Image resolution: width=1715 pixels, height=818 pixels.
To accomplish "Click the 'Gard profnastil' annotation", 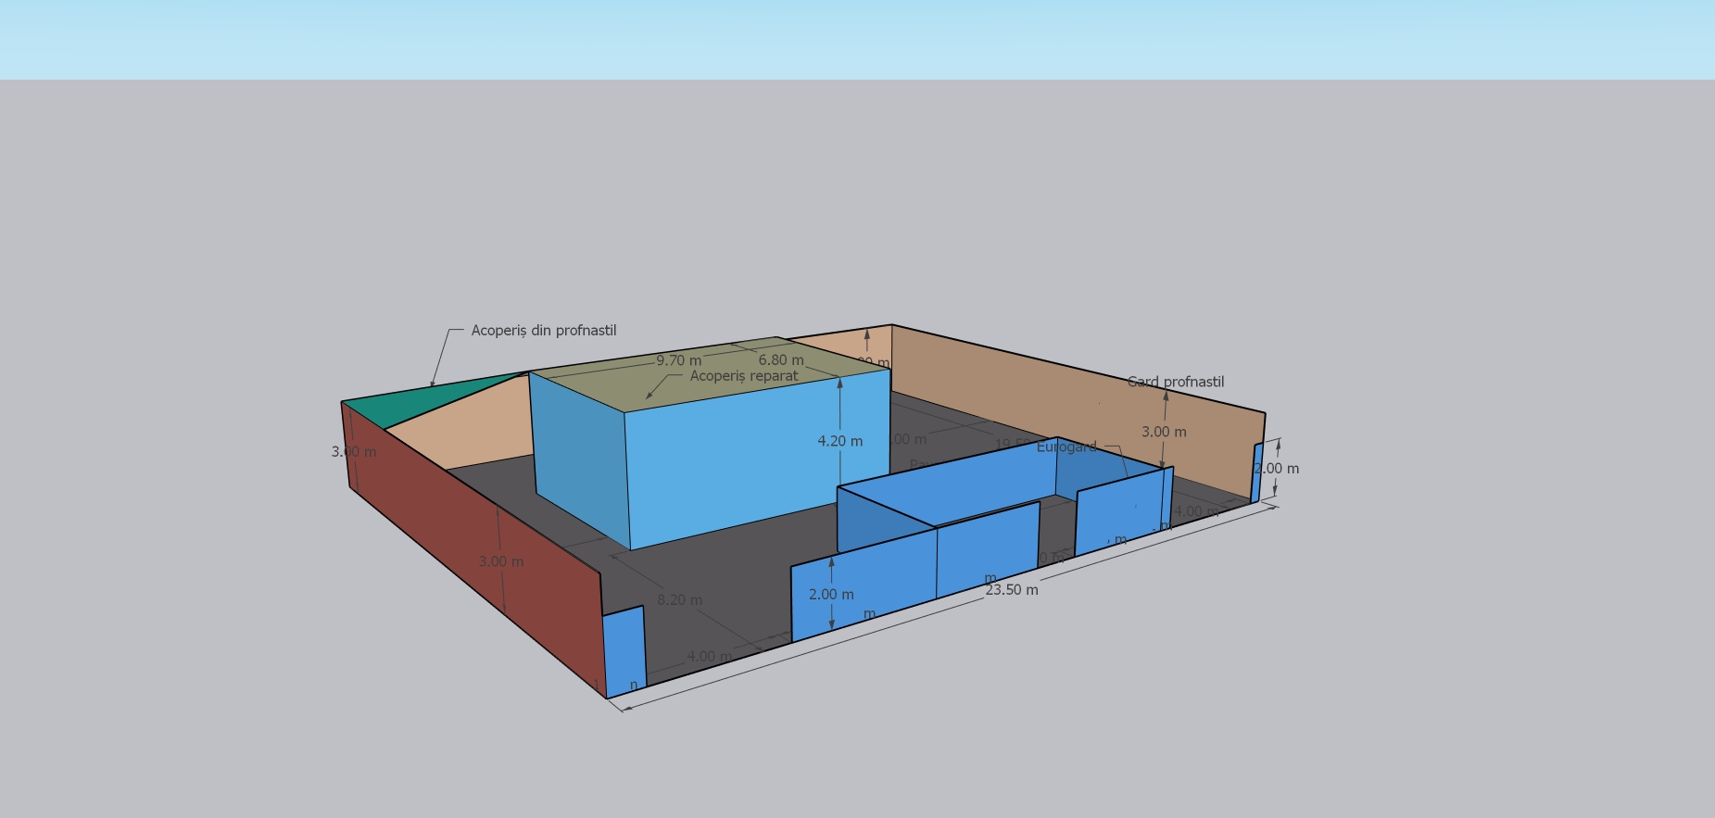I will tap(1176, 382).
